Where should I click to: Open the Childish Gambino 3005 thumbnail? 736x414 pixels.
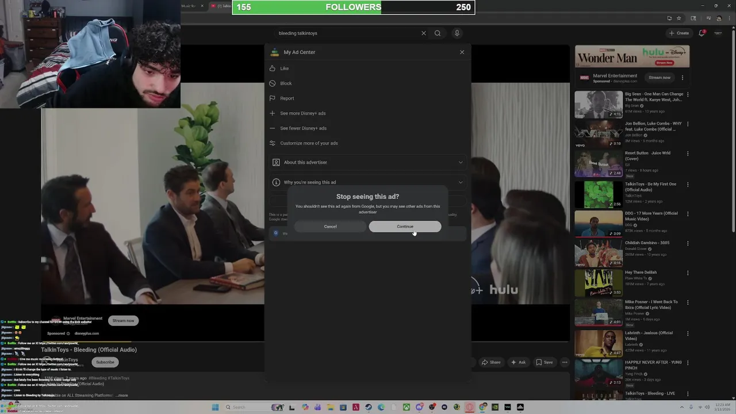coord(599,253)
